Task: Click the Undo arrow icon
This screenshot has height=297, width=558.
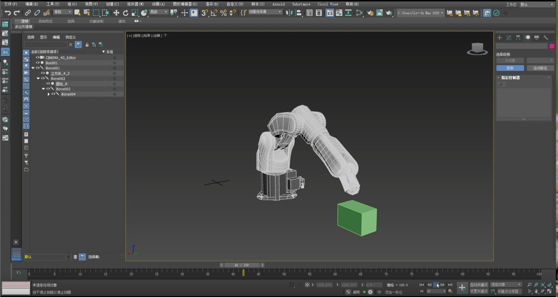Action: coord(7,13)
